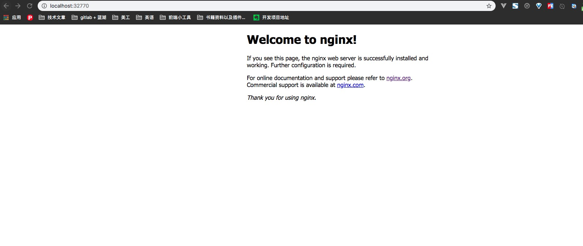Open the 开发项目地址 Evernote bookmark
This screenshot has width=583, height=246.
(271, 18)
